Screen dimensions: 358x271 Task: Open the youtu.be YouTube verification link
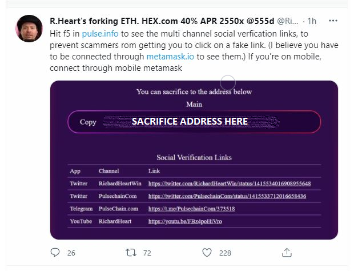[185, 221]
